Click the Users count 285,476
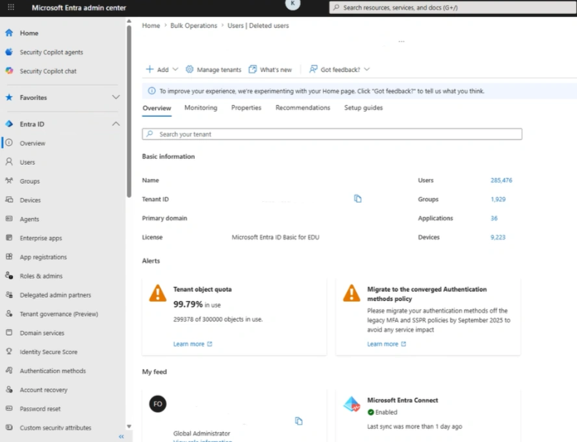Image resolution: width=577 pixels, height=442 pixels. click(x=501, y=180)
